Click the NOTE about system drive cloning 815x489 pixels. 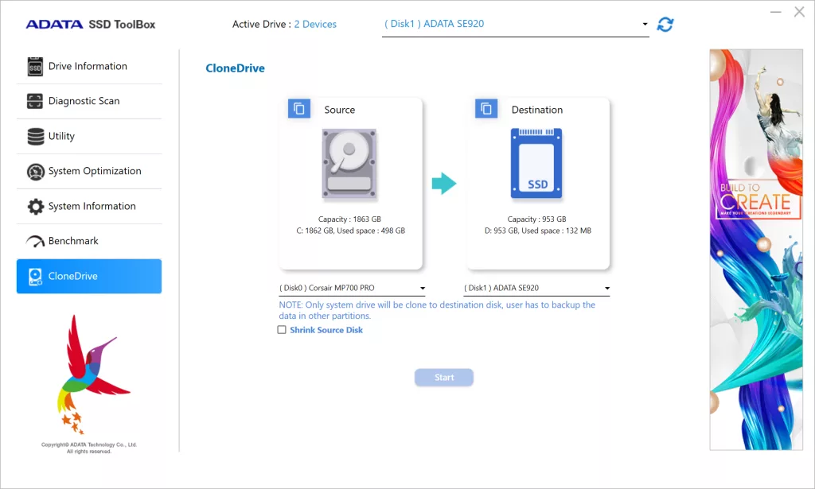(x=437, y=310)
